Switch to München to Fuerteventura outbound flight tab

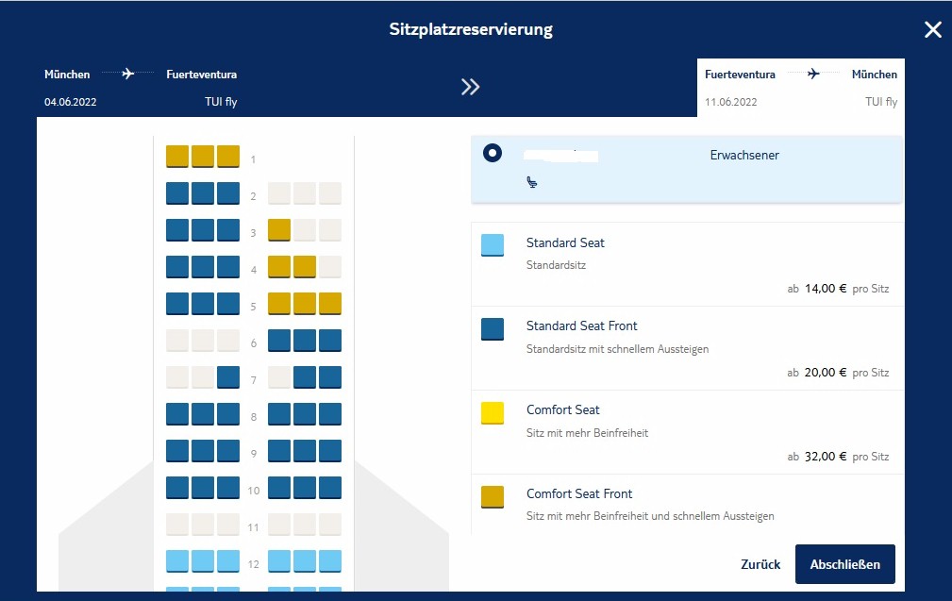pyautogui.click(x=140, y=87)
